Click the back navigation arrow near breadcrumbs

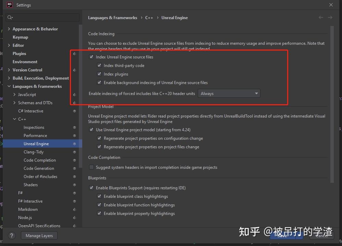pyautogui.click(x=321, y=17)
